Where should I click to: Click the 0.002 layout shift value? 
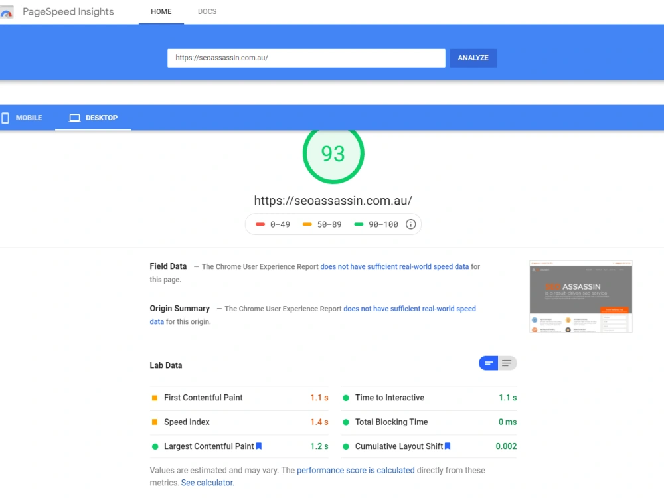pos(506,446)
